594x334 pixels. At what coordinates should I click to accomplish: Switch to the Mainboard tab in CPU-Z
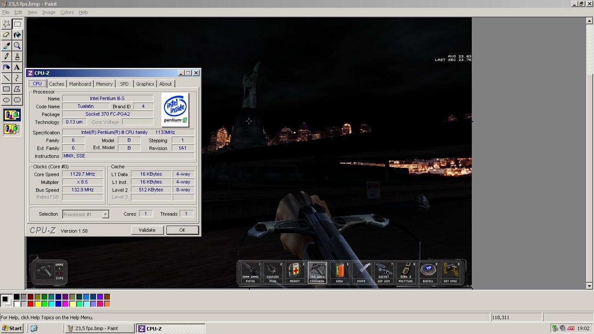tap(80, 84)
